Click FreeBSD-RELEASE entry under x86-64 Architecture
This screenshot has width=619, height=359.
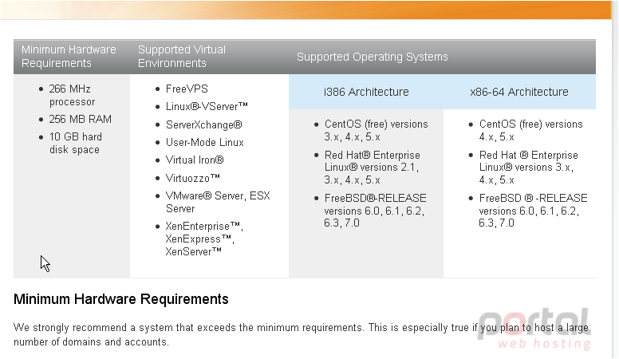click(533, 210)
